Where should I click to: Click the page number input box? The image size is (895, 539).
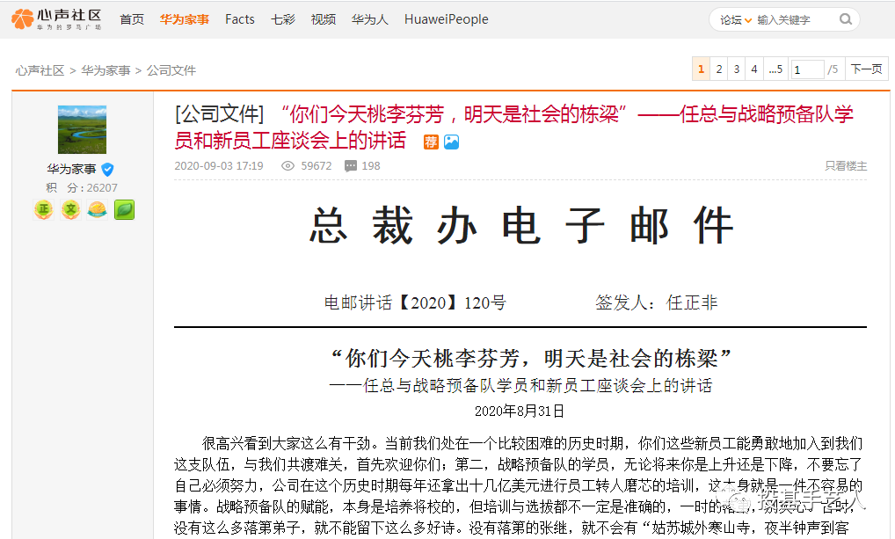[807, 69]
